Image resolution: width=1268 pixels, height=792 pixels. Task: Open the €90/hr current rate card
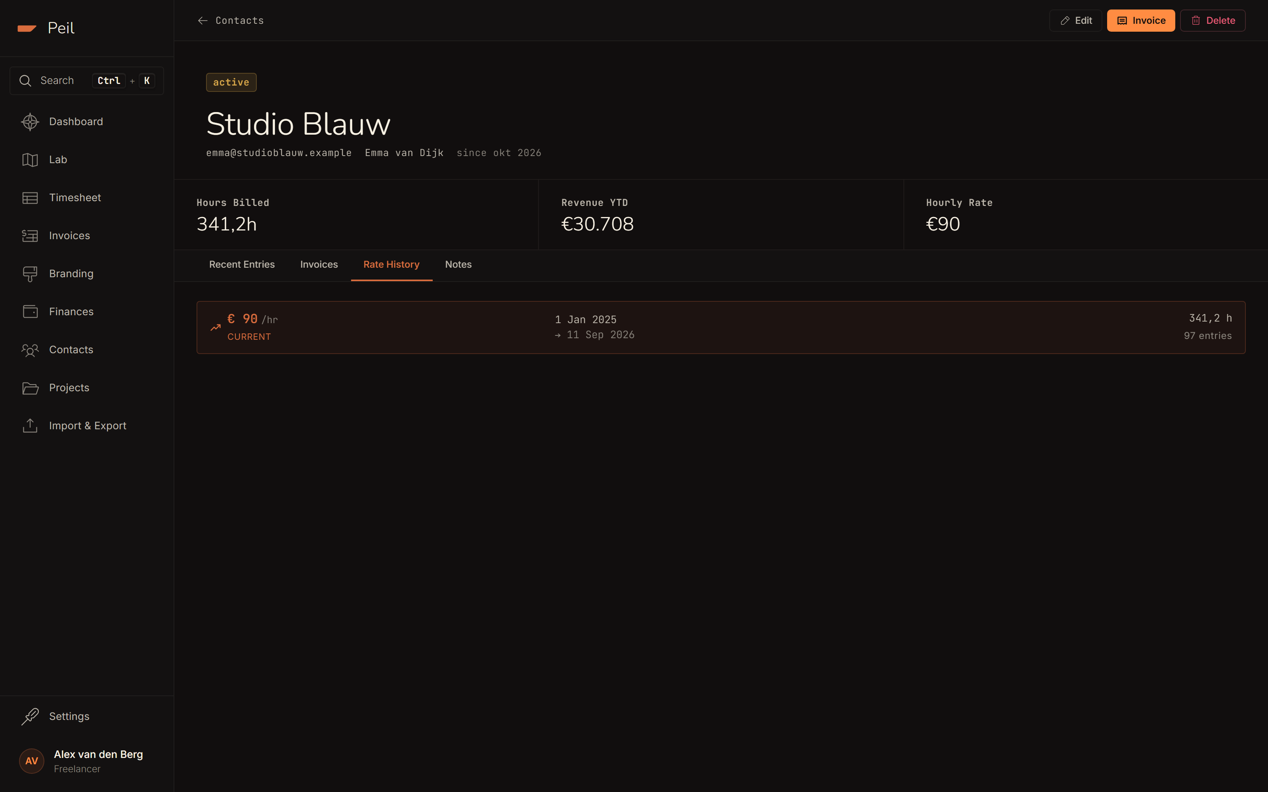720,327
